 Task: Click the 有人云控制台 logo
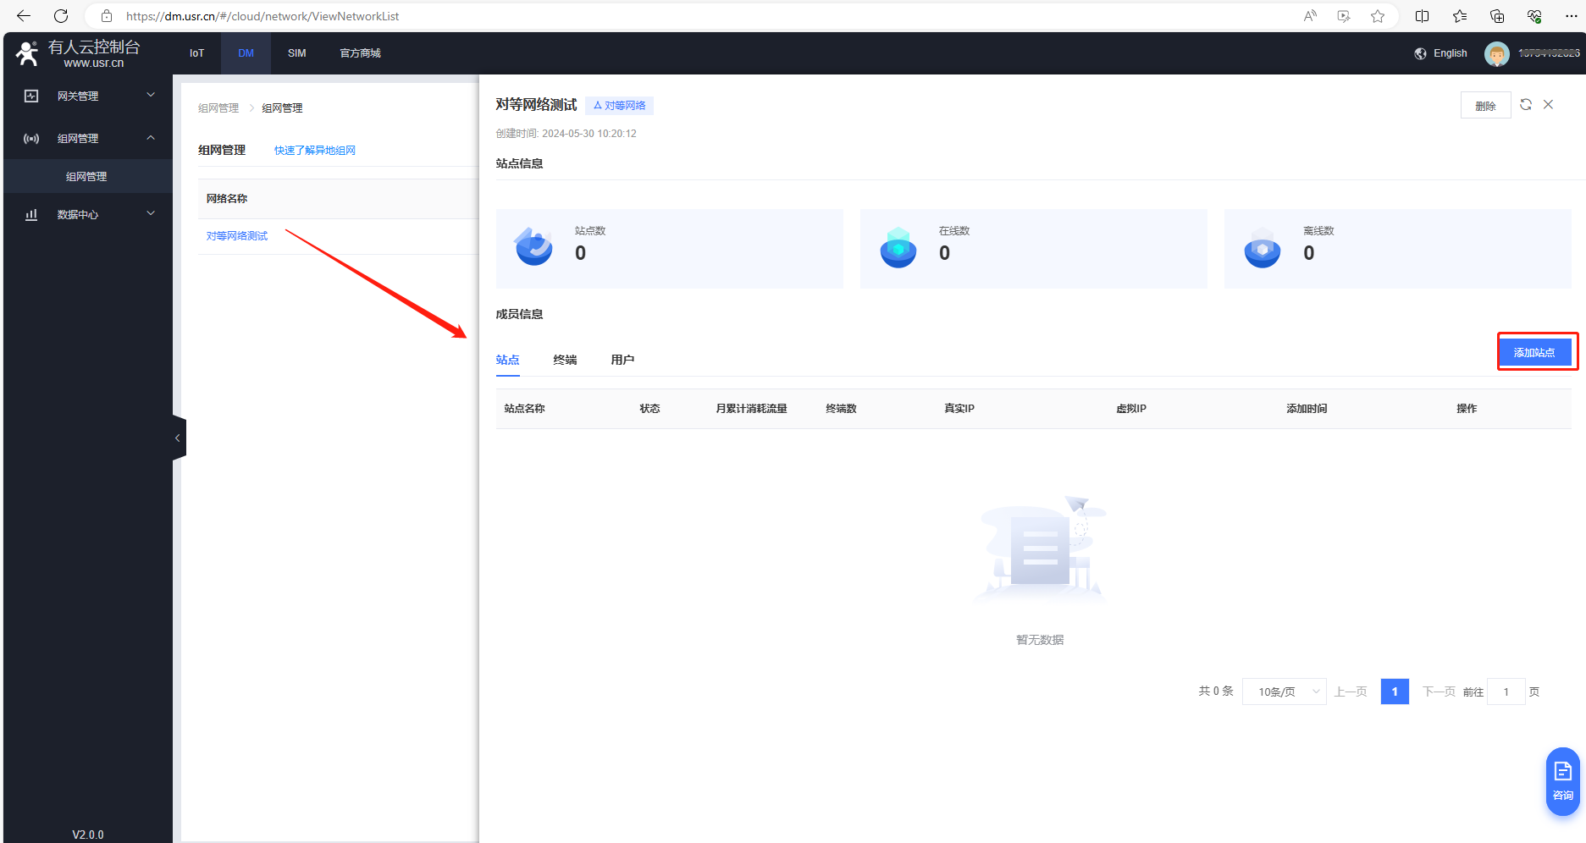click(x=78, y=53)
